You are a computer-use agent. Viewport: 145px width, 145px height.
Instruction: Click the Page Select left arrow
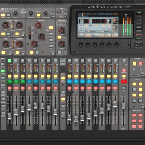pyautogui.click(x=136, y=45)
